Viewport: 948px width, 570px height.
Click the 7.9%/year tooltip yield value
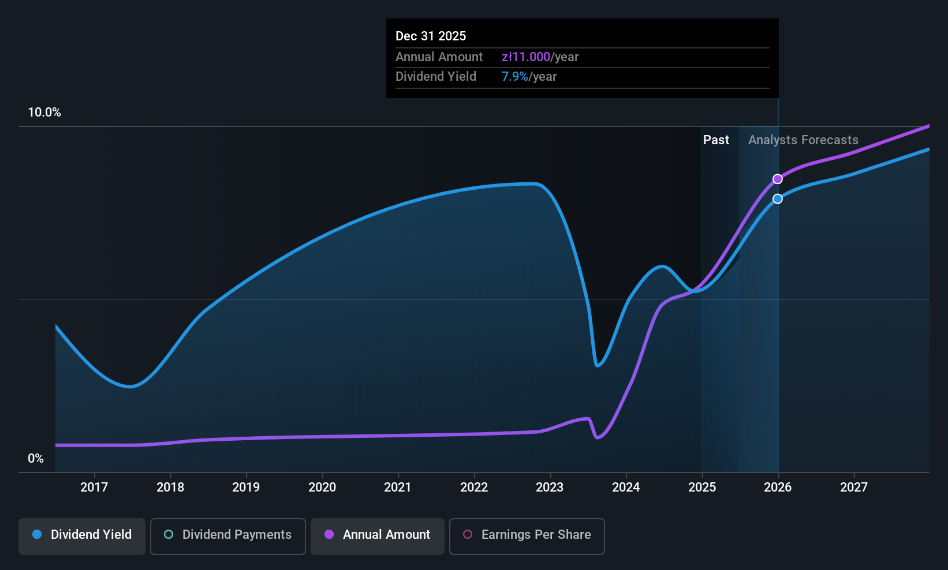[529, 76]
